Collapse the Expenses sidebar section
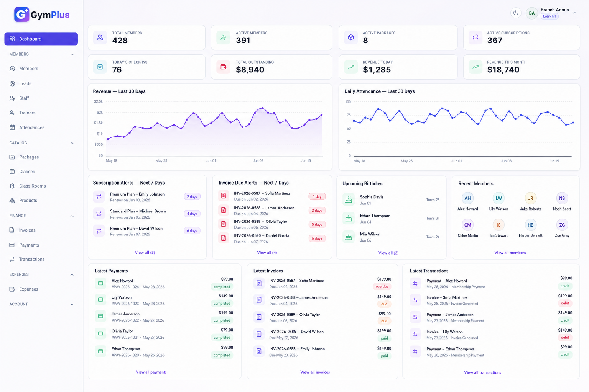This screenshot has width=589, height=392. (72, 275)
